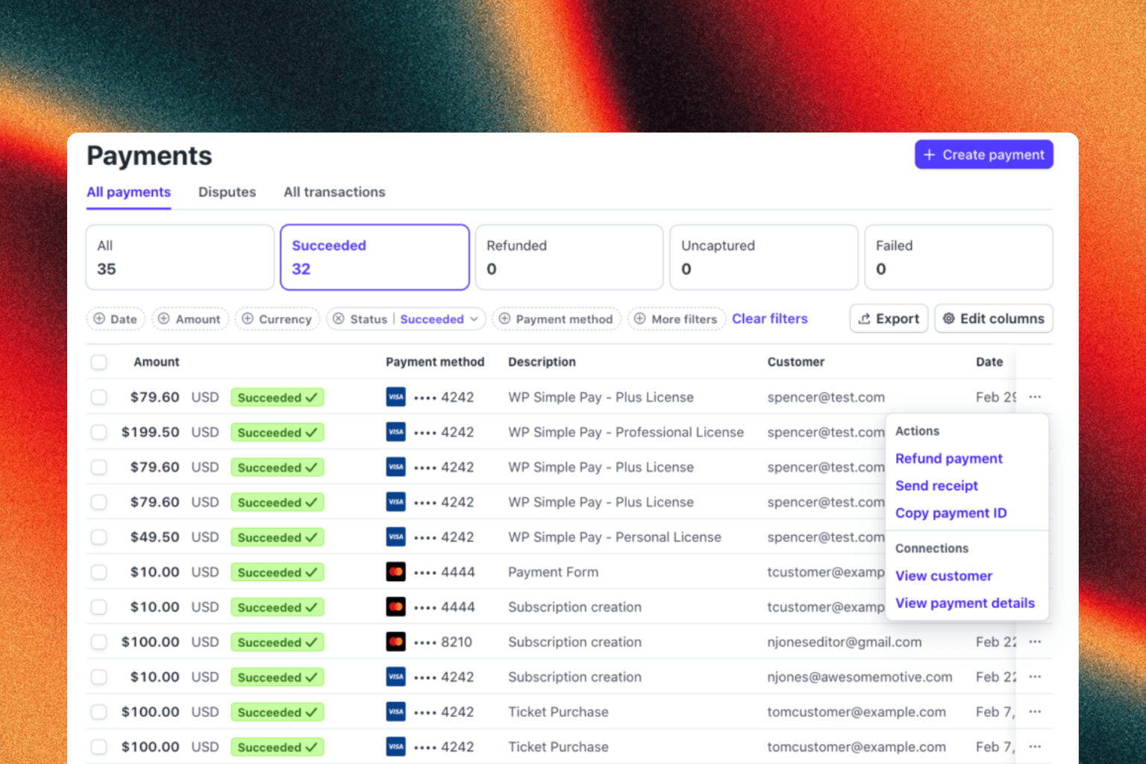Viewport: 1146px width, 764px height.
Task: Open the All transactions tab
Action: (334, 192)
